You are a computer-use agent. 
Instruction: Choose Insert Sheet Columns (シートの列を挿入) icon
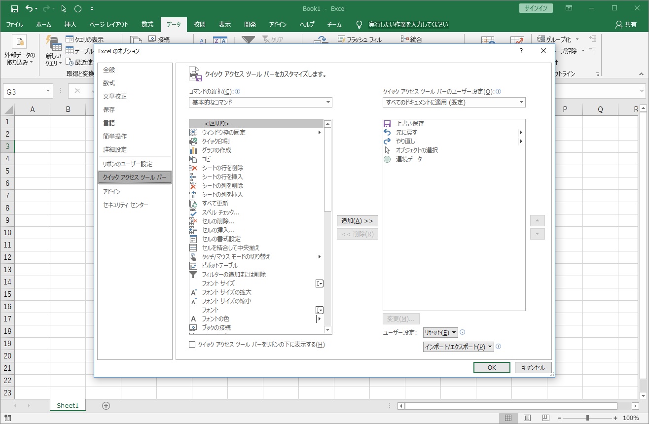coord(193,194)
